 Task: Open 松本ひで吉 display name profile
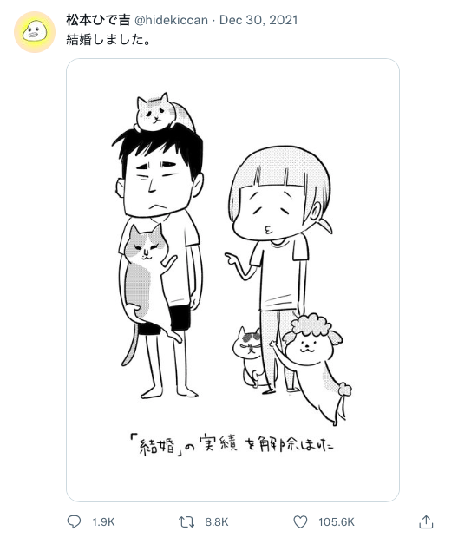[98, 20]
